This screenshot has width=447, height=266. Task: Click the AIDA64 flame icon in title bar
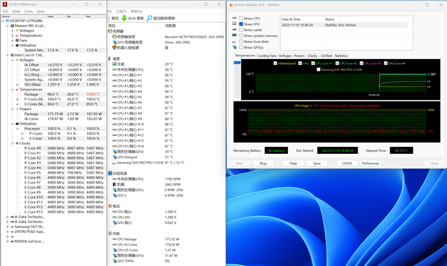click(x=231, y=5)
